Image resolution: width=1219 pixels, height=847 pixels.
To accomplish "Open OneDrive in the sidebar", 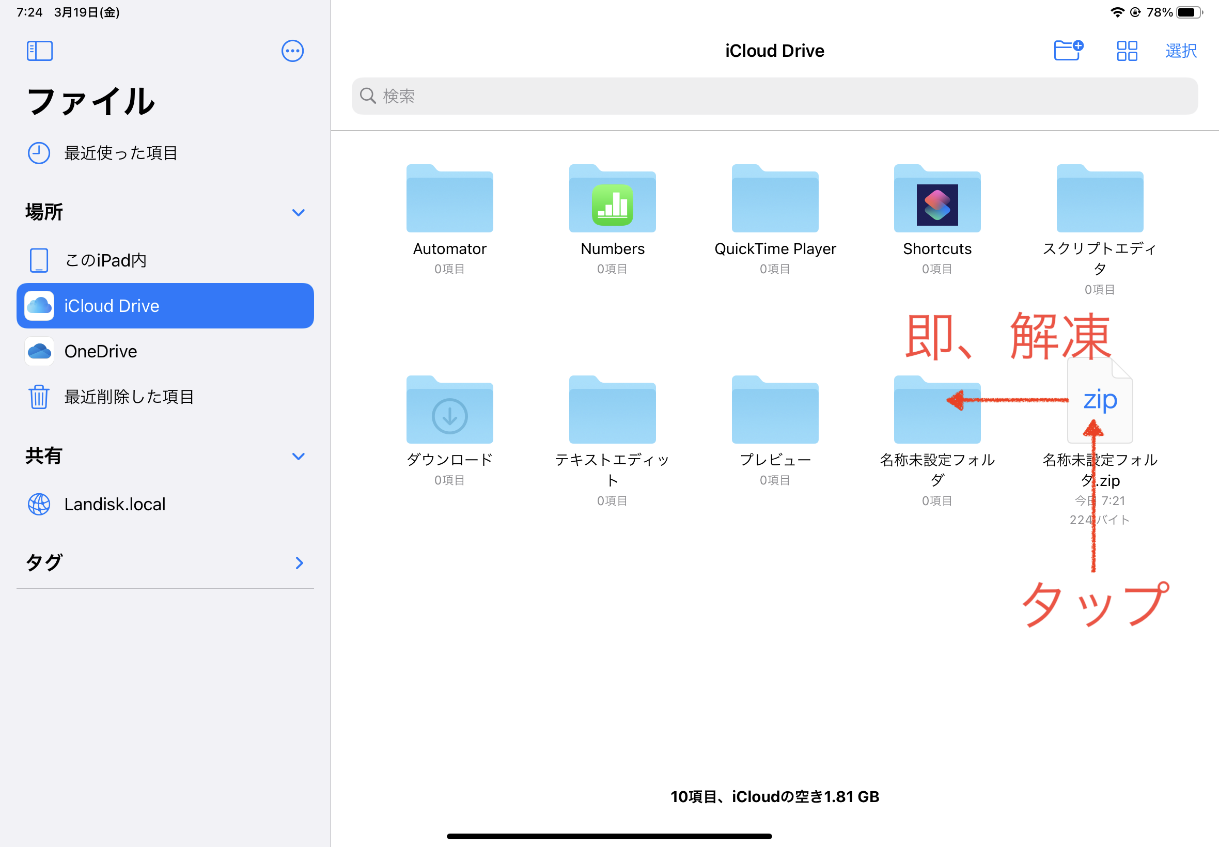I will [100, 351].
